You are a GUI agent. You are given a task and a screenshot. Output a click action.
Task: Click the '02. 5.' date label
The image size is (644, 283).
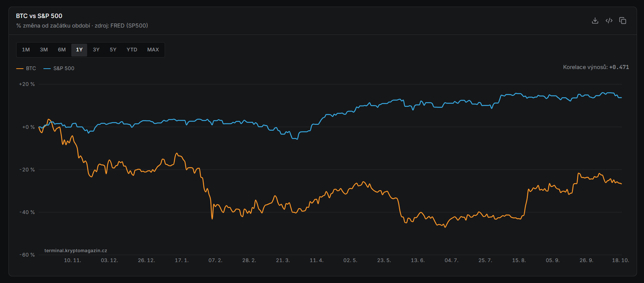coord(350,260)
